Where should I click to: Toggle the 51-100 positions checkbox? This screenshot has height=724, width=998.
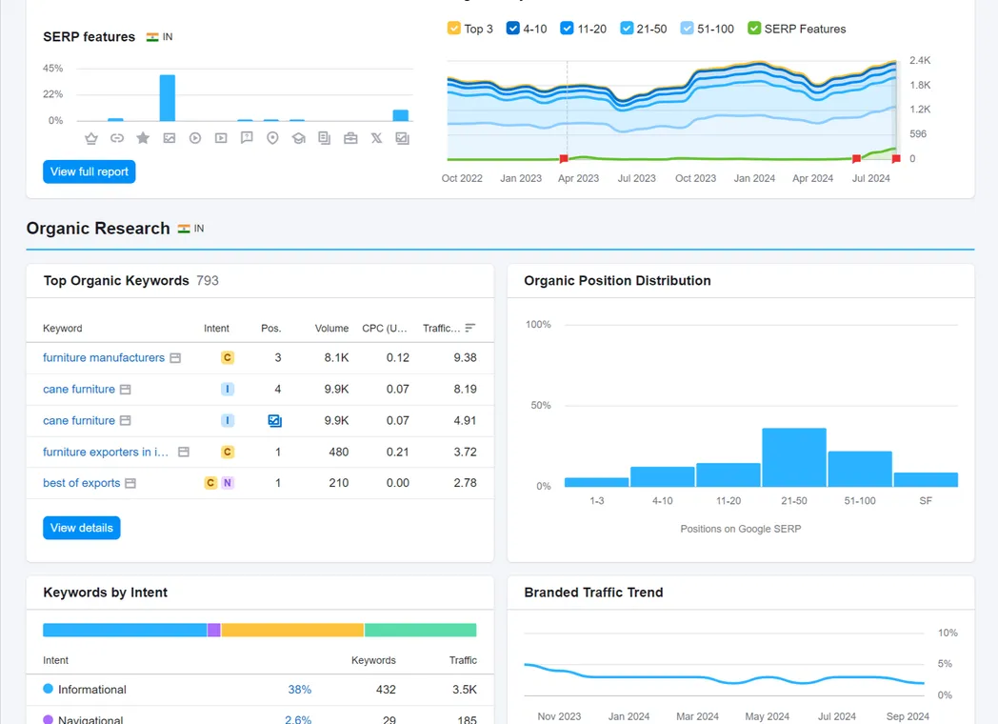[x=687, y=28]
